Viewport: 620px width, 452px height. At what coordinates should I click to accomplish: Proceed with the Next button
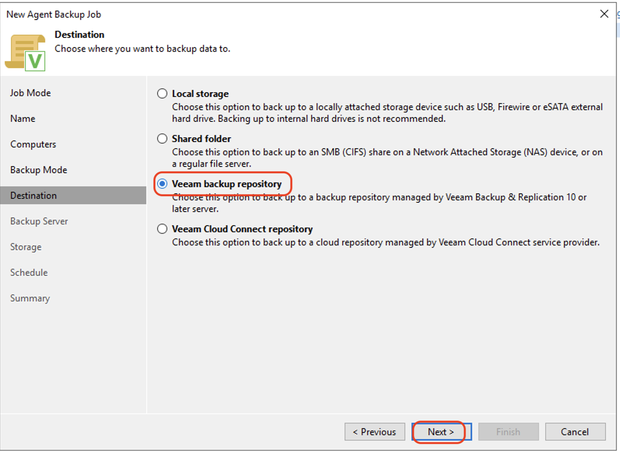click(441, 432)
